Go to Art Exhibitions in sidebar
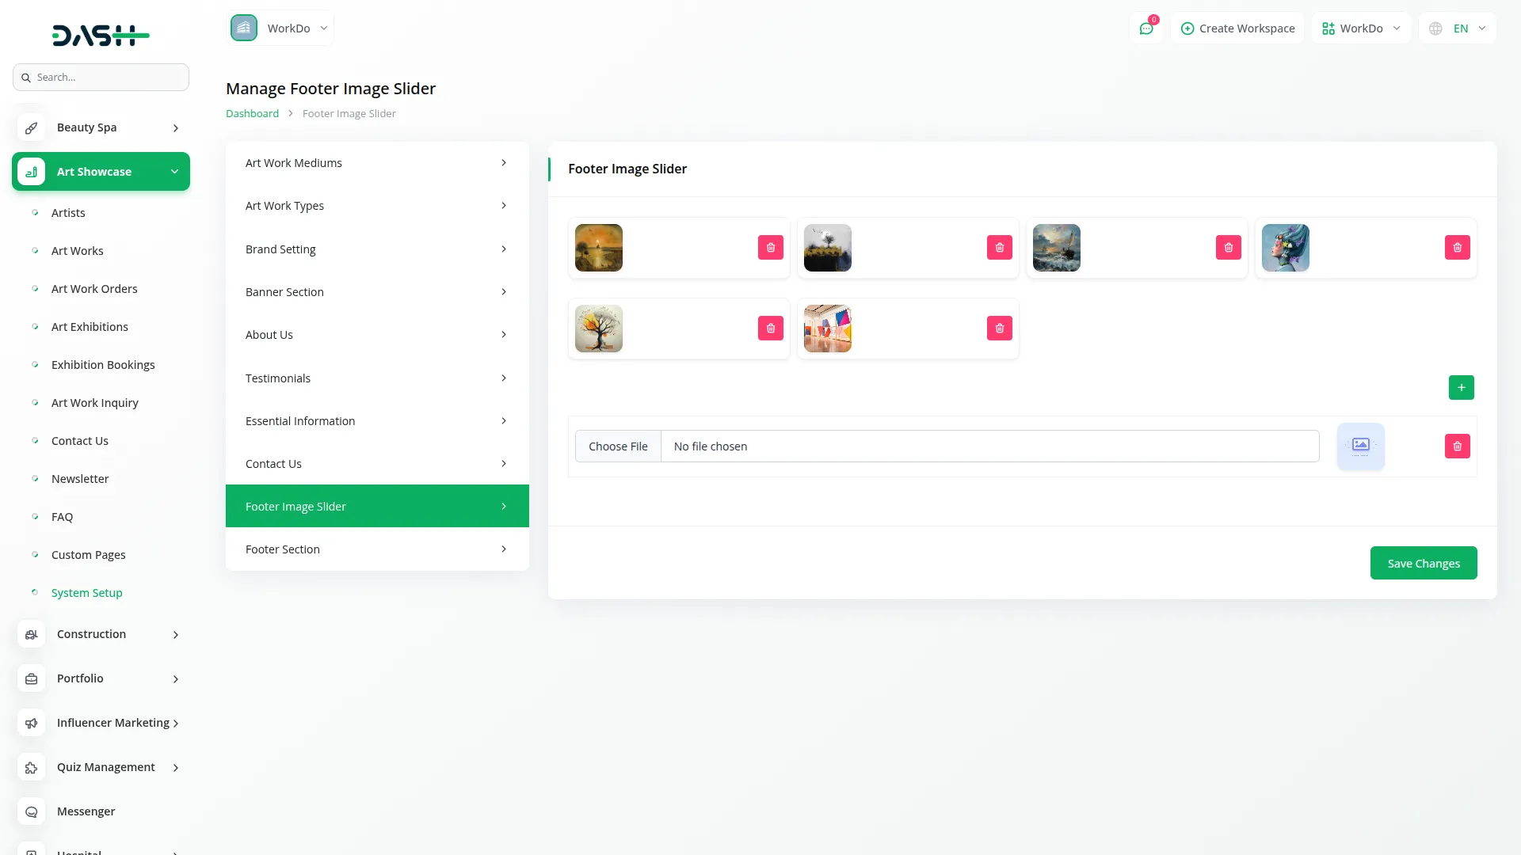 [x=90, y=327]
